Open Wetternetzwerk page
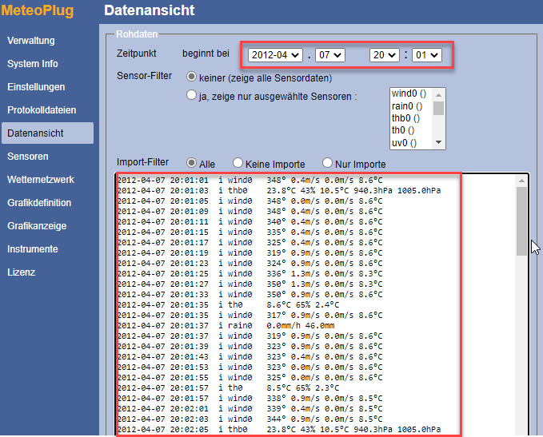The height and width of the screenshot is (437, 543). click(x=41, y=180)
